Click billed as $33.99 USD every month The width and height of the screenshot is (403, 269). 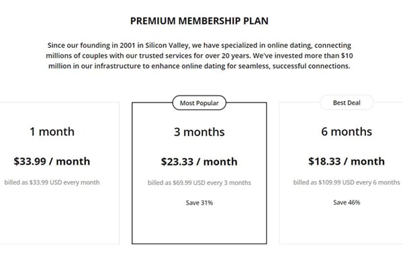tap(52, 182)
